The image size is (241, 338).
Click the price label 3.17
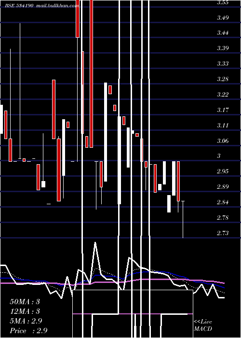click(223, 110)
